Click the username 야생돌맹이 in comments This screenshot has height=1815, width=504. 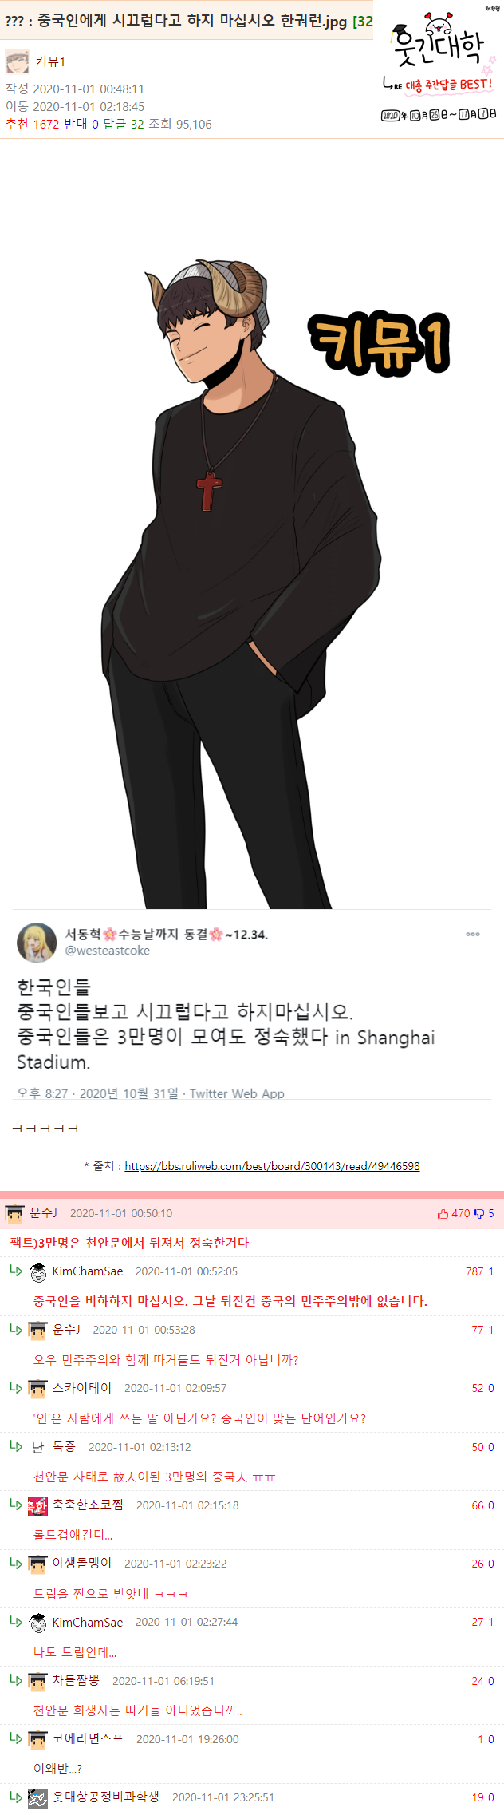[82, 1564]
